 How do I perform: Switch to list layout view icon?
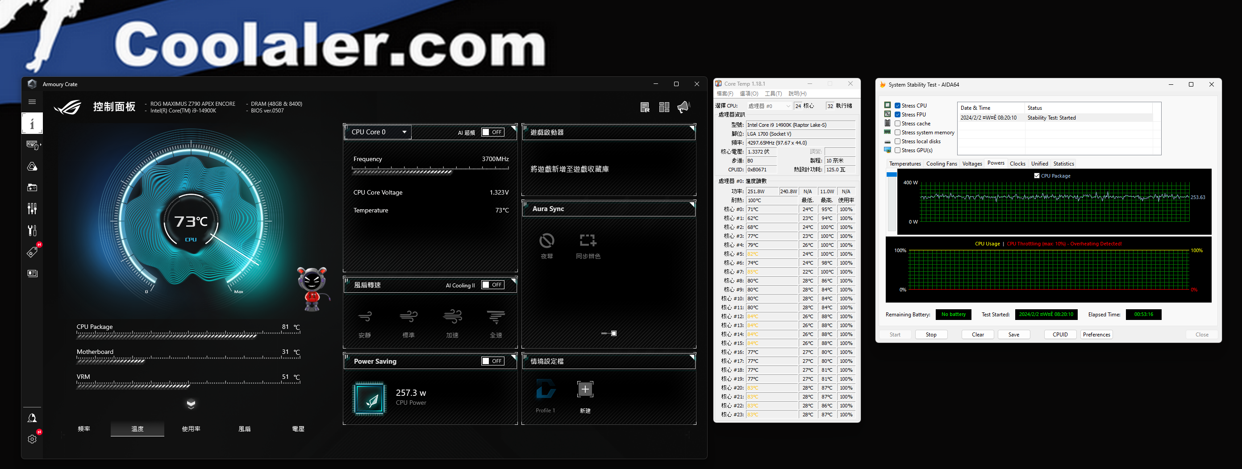645,107
